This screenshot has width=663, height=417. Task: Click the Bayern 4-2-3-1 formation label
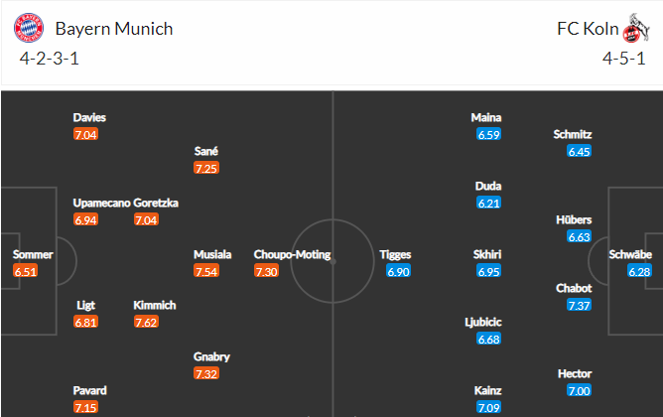point(49,59)
